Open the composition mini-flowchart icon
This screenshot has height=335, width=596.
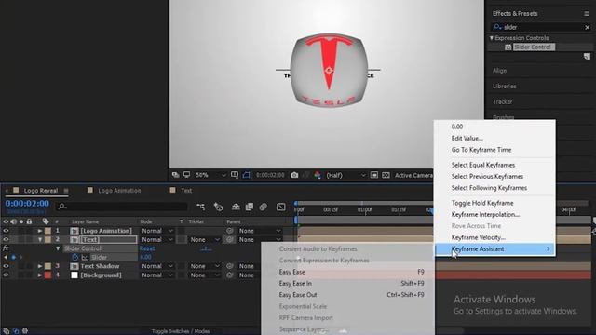pos(200,207)
